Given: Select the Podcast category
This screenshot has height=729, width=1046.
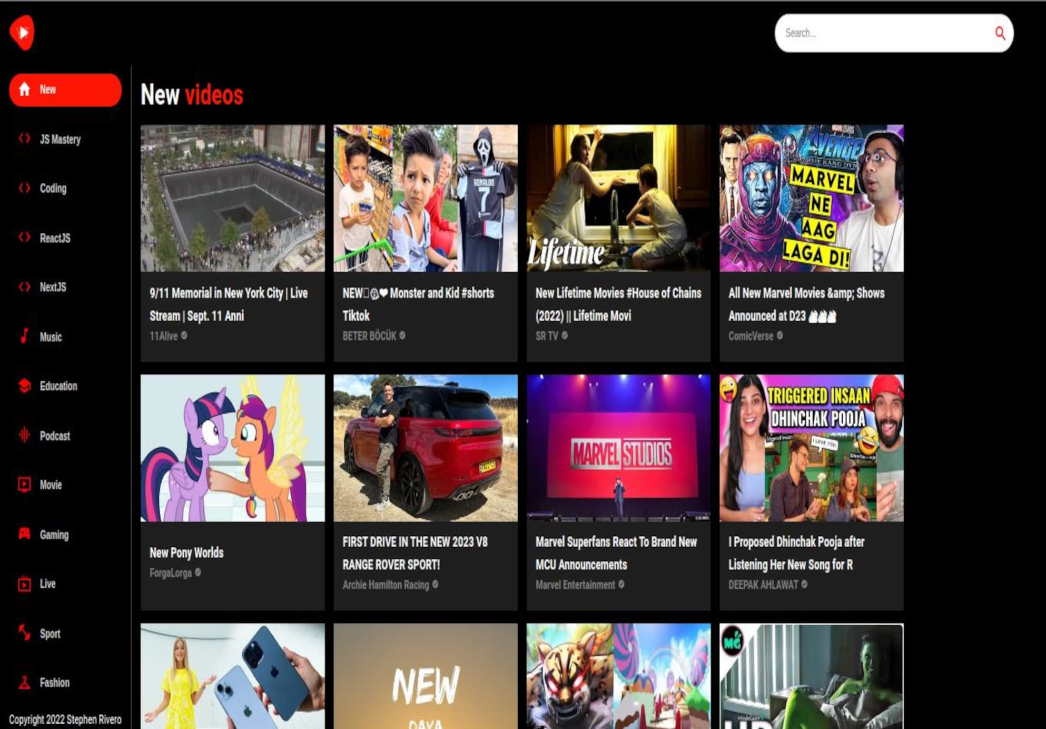Looking at the screenshot, I should (x=55, y=436).
